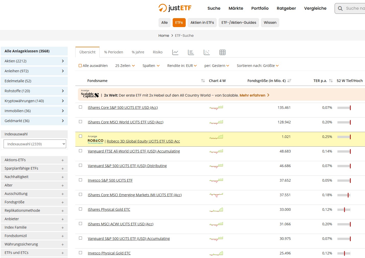Select checkbox for iShares Core S&P 500

(x=80, y=107)
